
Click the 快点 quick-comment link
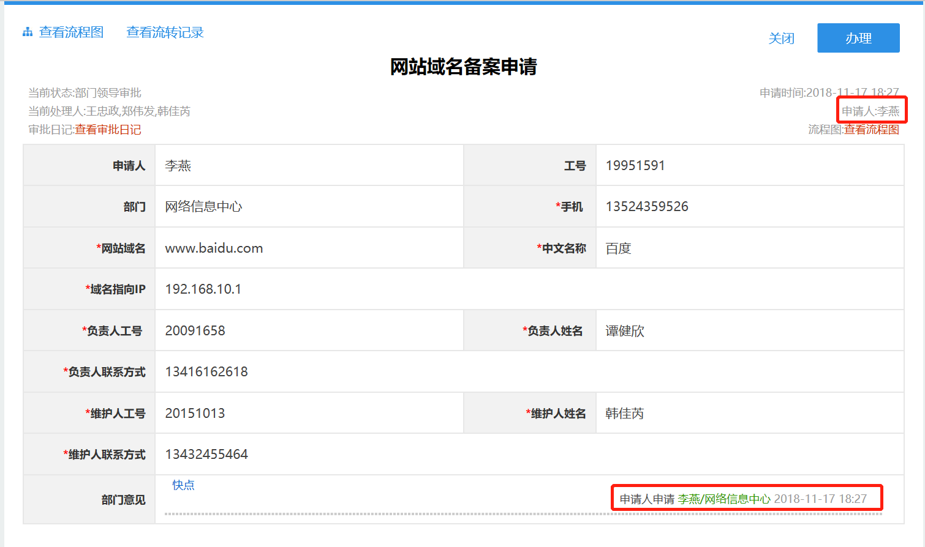183,485
